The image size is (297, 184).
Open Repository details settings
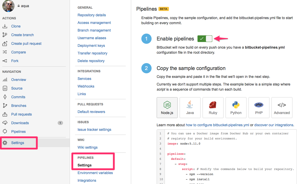92,15
